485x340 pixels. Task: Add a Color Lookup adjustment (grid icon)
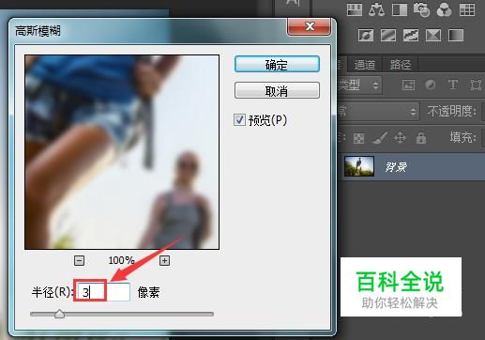point(467,9)
